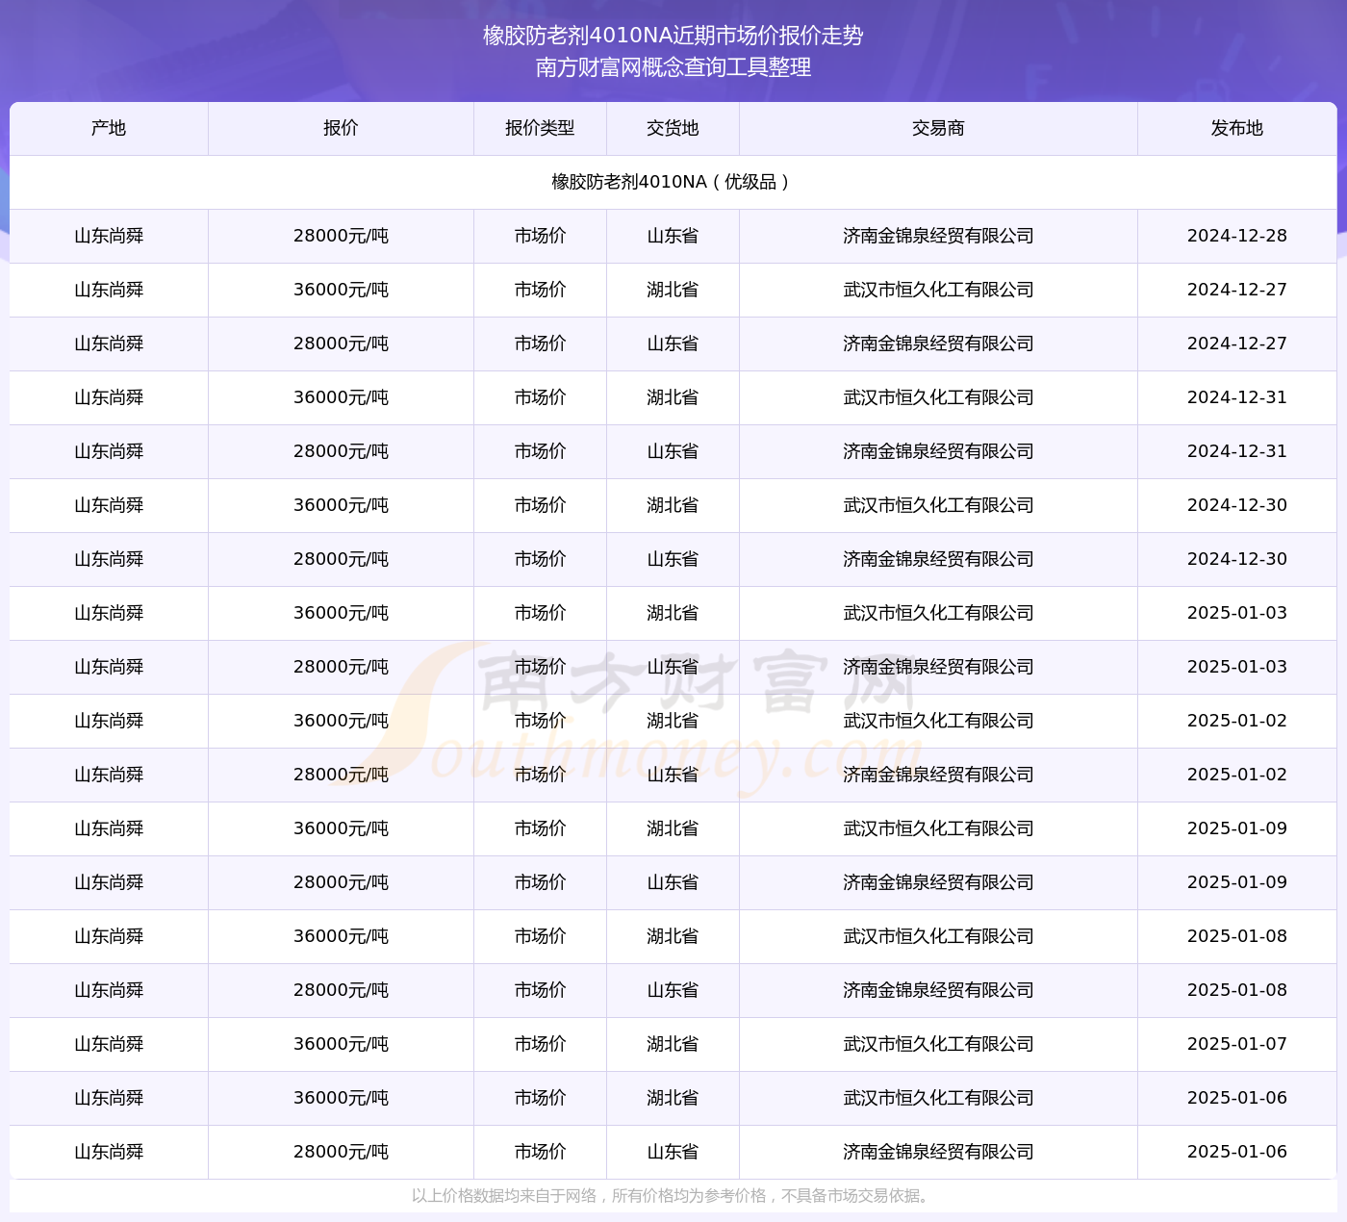Select 市场价 in the 2024-12-28 row
The width and height of the screenshot is (1347, 1222).
pyautogui.click(x=540, y=236)
